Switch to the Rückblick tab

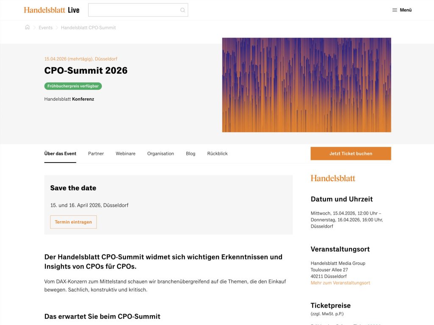click(217, 154)
